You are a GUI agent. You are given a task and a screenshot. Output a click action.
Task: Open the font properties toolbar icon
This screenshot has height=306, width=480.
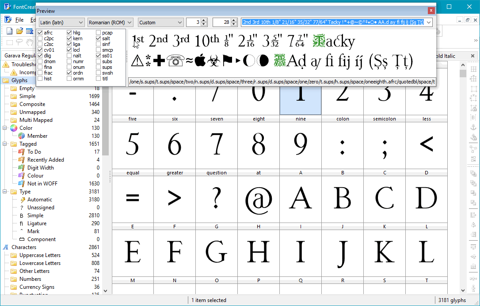30,31
